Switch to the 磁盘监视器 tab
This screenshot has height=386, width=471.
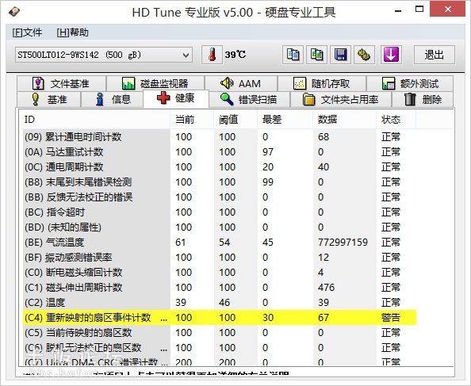point(155,83)
